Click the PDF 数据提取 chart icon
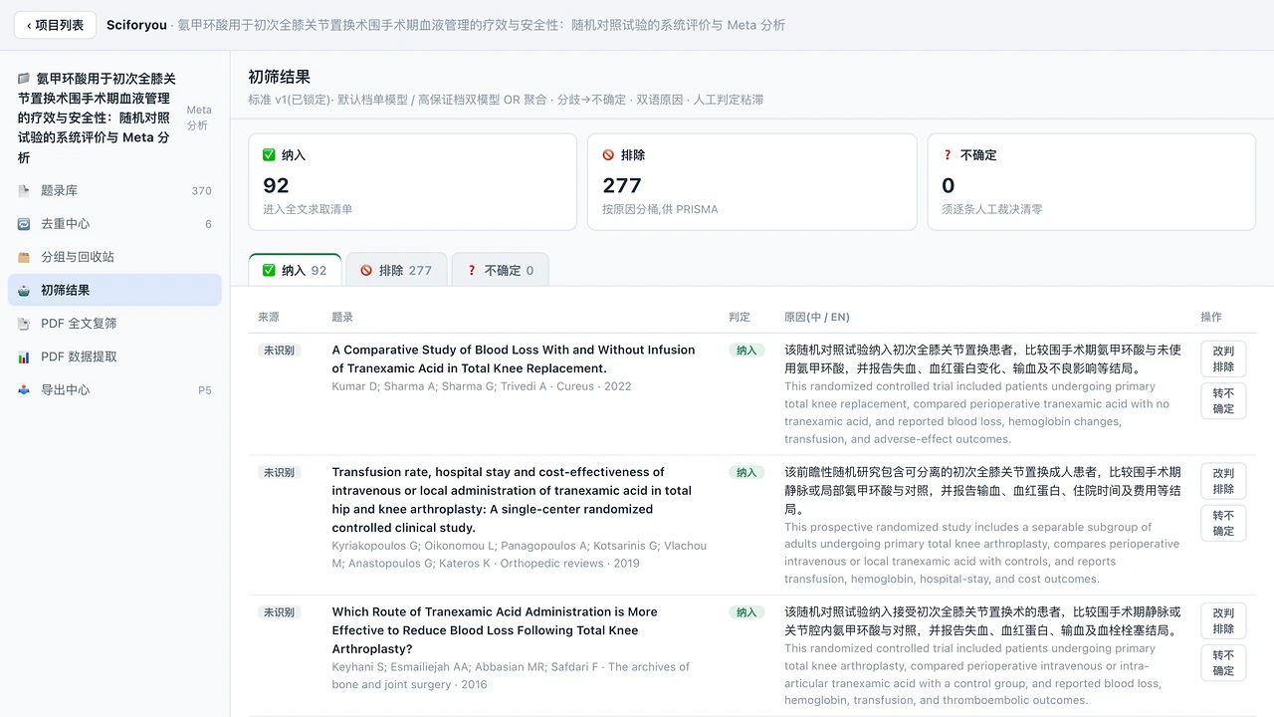1274x717 pixels. [24, 357]
